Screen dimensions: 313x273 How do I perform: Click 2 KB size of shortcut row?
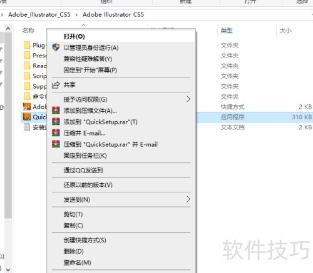coord(305,107)
